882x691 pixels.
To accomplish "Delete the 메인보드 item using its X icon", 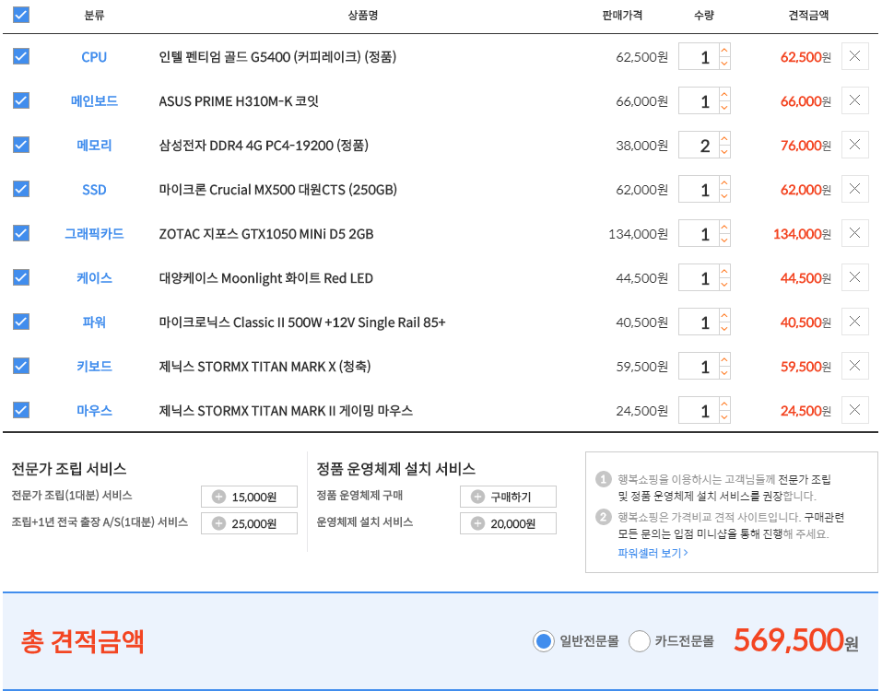I will click(x=854, y=100).
